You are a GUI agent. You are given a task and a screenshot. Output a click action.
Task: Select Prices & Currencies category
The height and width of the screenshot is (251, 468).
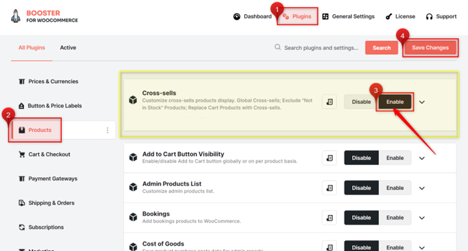point(48,82)
